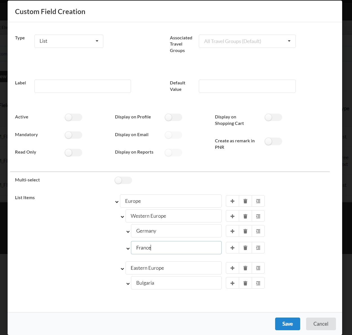Collapse the Europe tree node
The image size is (352, 335).
point(117,202)
